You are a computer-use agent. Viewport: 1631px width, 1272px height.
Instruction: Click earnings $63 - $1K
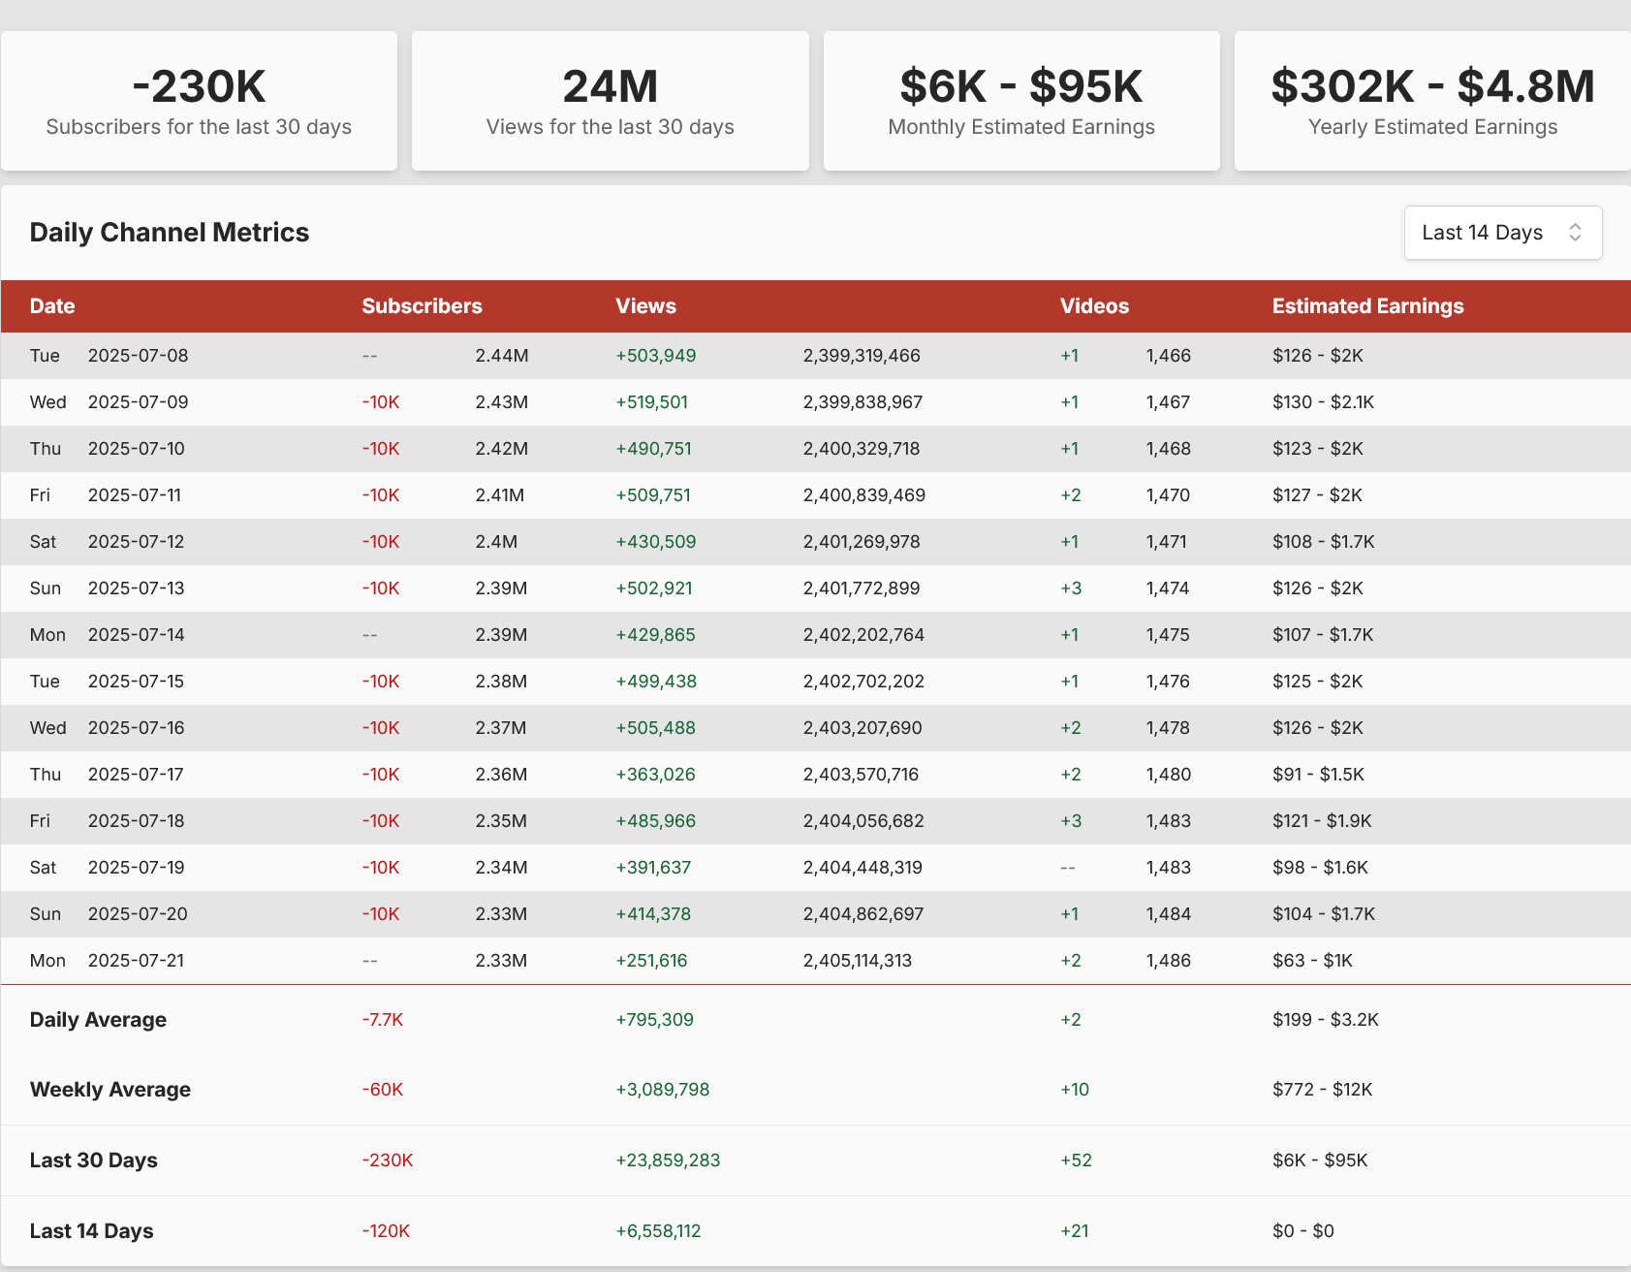[1312, 961]
